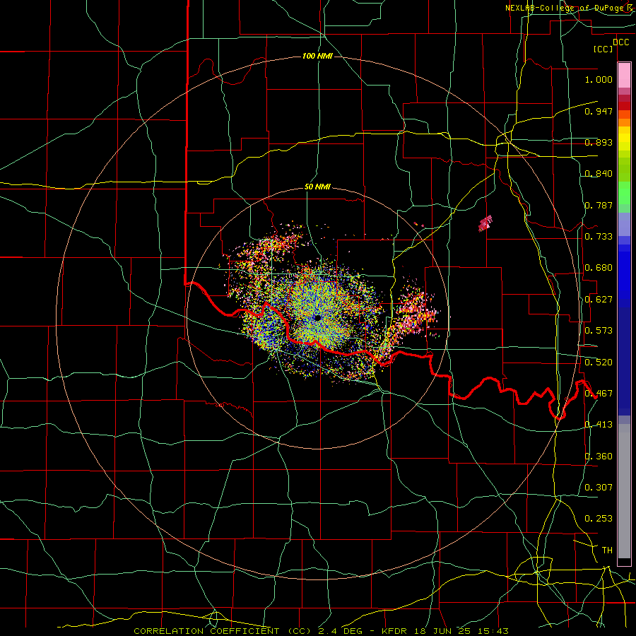636x636 pixels.
Task: Select the 0.307 legend value
Action: click(599, 488)
